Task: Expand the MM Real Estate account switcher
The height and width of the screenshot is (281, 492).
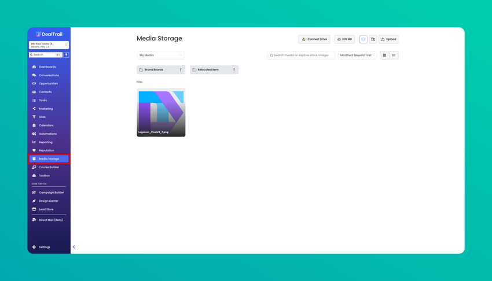Action: 49,45
